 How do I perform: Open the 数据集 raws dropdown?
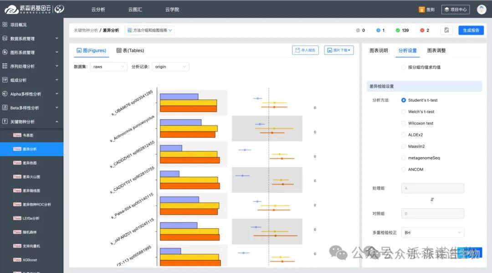tap(108, 67)
